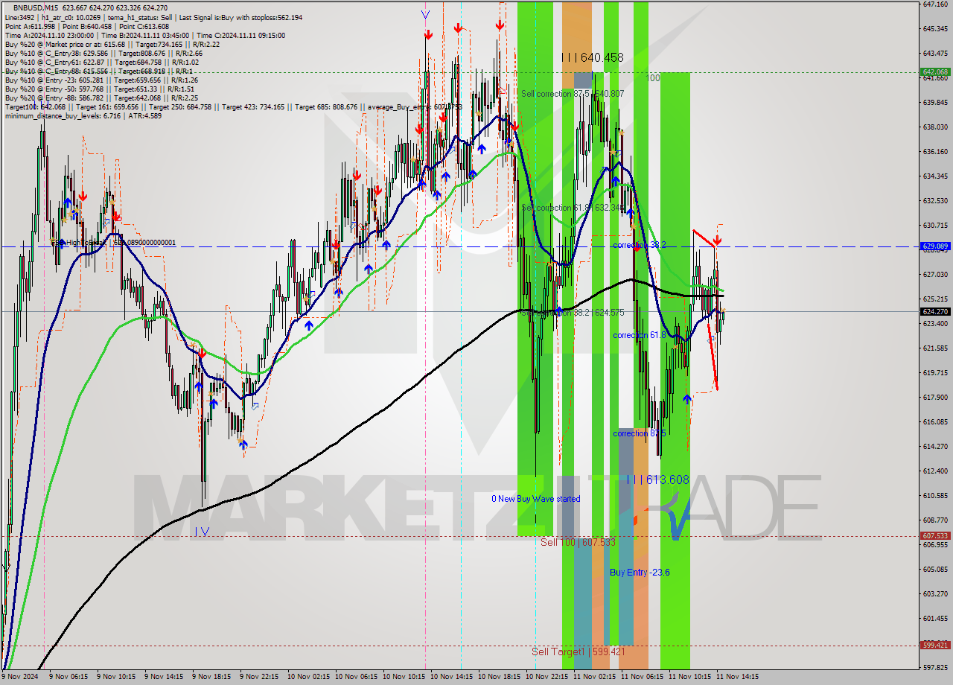Select the 'Buy Entry -23.6' label

(640, 572)
